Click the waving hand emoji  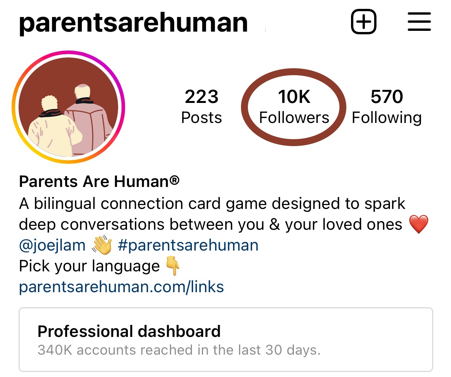[102, 245]
